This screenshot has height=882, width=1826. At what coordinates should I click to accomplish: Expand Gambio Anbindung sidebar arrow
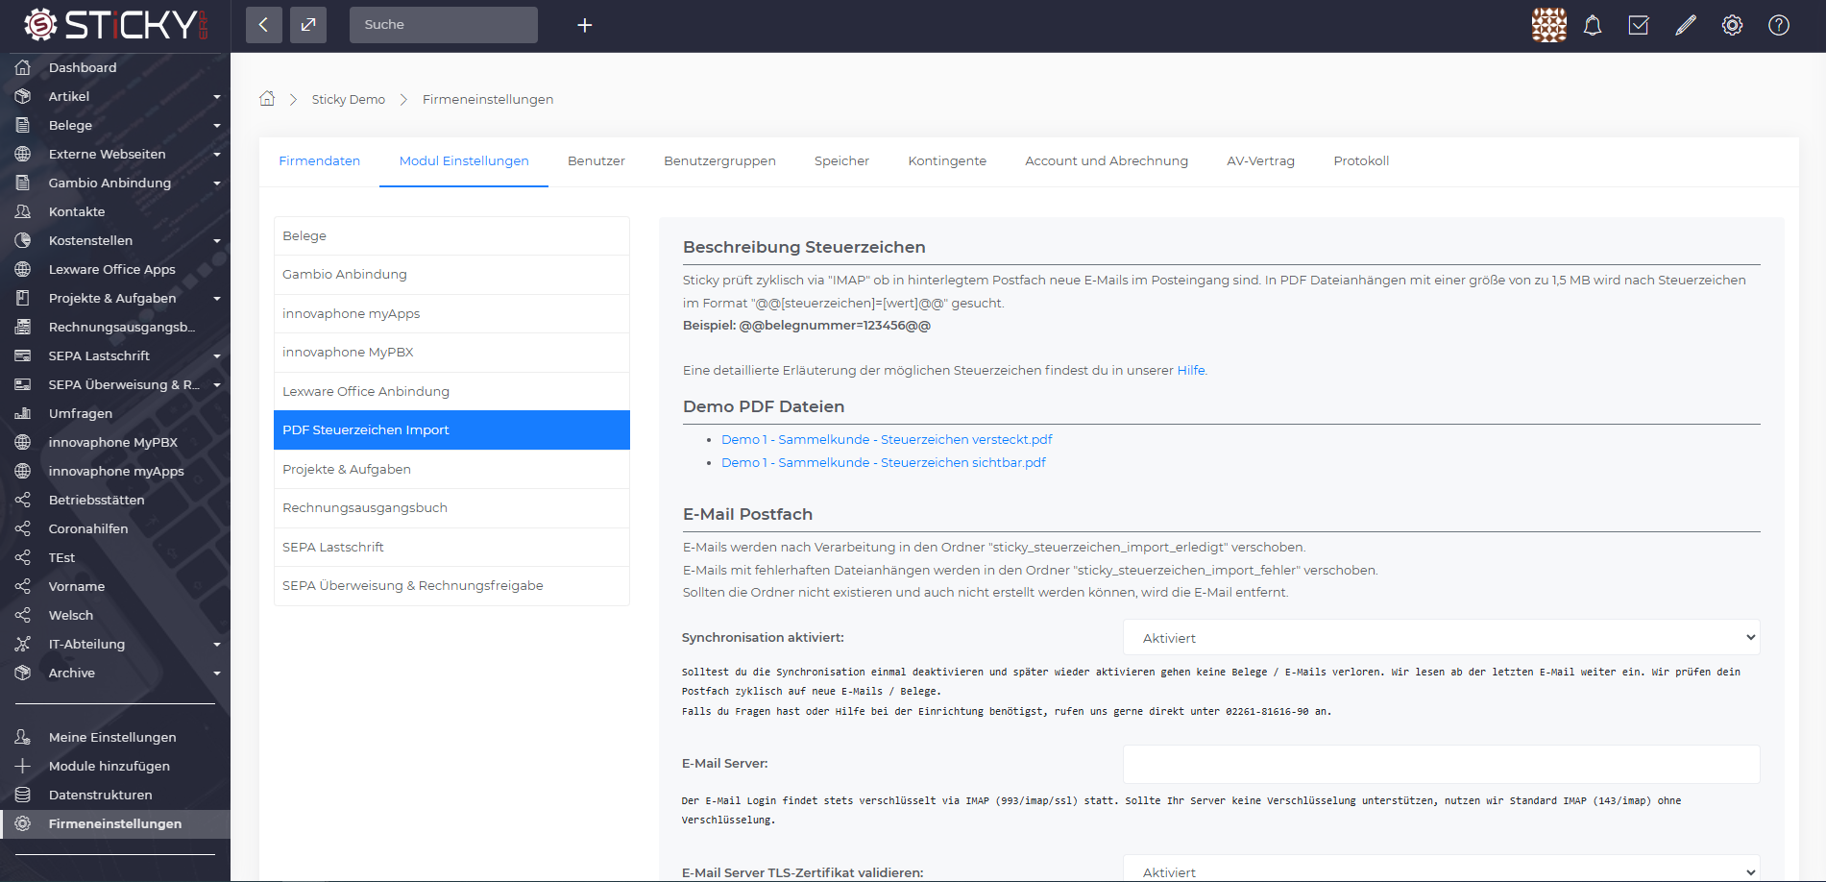click(x=217, y=184)
